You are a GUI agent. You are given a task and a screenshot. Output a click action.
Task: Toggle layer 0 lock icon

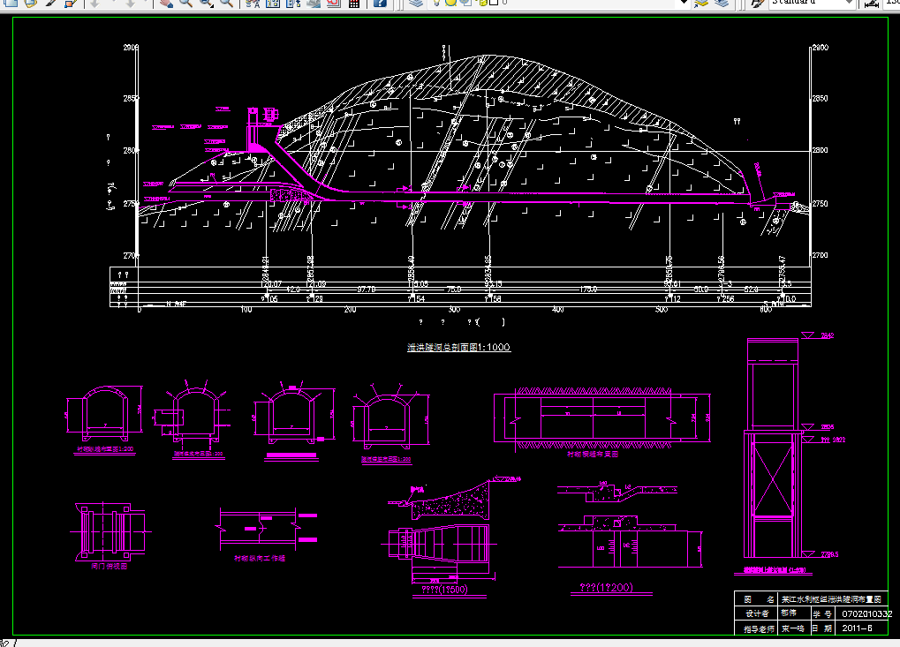click(482, 3)
